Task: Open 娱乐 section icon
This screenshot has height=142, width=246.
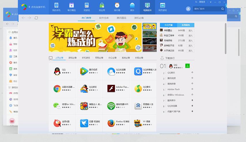Action: coord(132,5)
